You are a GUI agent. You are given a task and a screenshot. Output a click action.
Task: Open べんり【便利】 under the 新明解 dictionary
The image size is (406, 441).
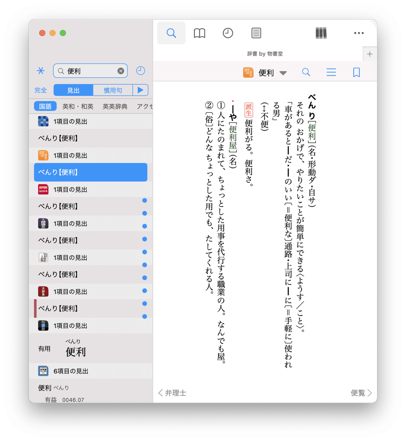click(x=91, y=206)
